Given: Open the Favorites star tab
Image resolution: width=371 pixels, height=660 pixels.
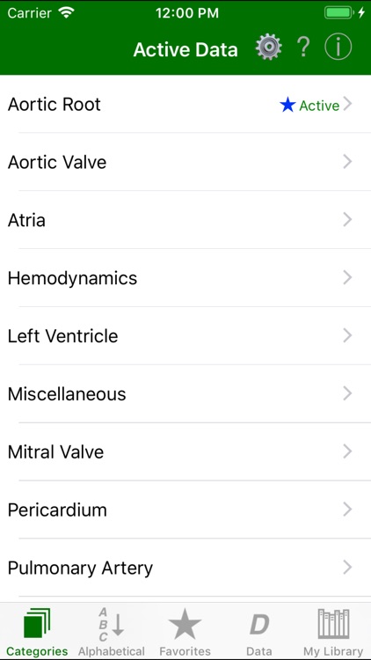Looking at the screenshot, I should click(185, 623).
